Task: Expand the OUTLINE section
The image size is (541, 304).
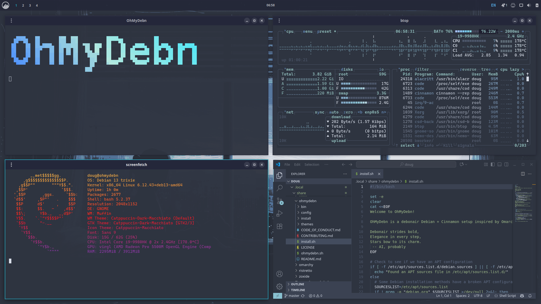Action: point(297,284)
